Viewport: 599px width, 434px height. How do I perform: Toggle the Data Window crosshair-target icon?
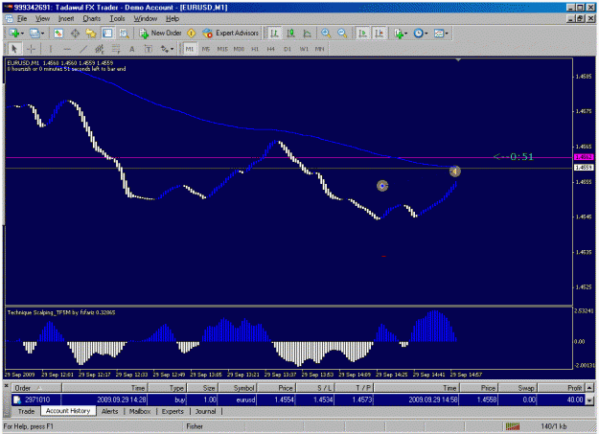pos(75,34)
